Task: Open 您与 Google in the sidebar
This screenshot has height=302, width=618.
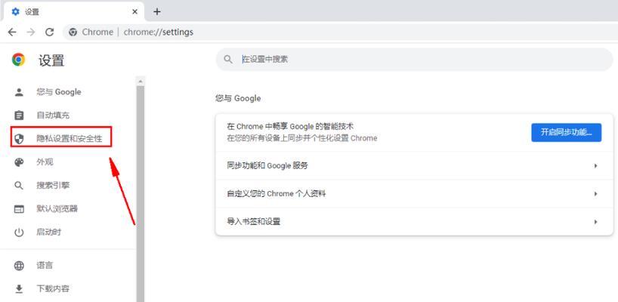Action: click(59, 92)
